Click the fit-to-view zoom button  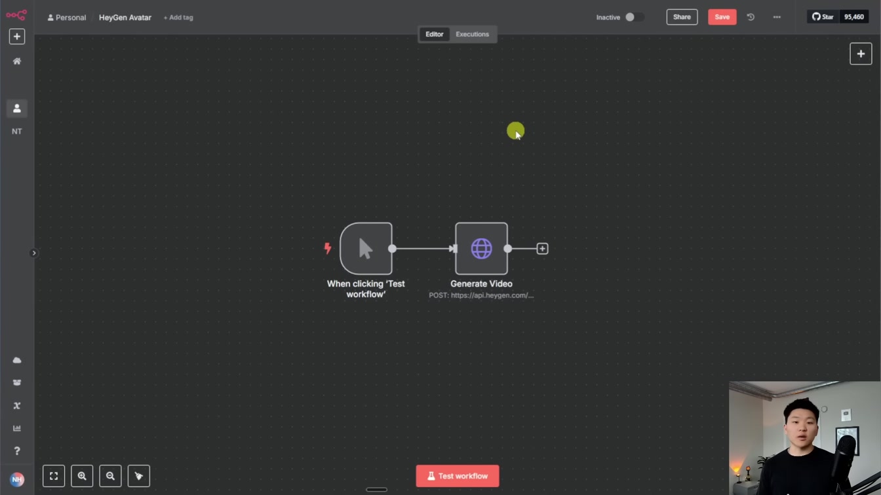[x=54, y=476]
